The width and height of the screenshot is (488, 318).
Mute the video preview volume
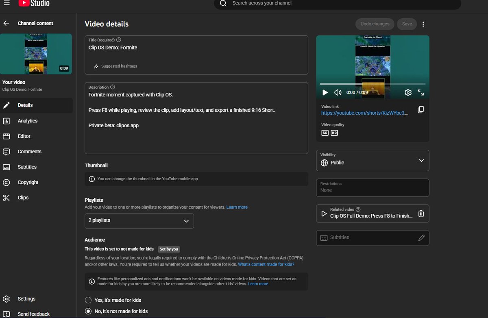(x=338, y=93)
